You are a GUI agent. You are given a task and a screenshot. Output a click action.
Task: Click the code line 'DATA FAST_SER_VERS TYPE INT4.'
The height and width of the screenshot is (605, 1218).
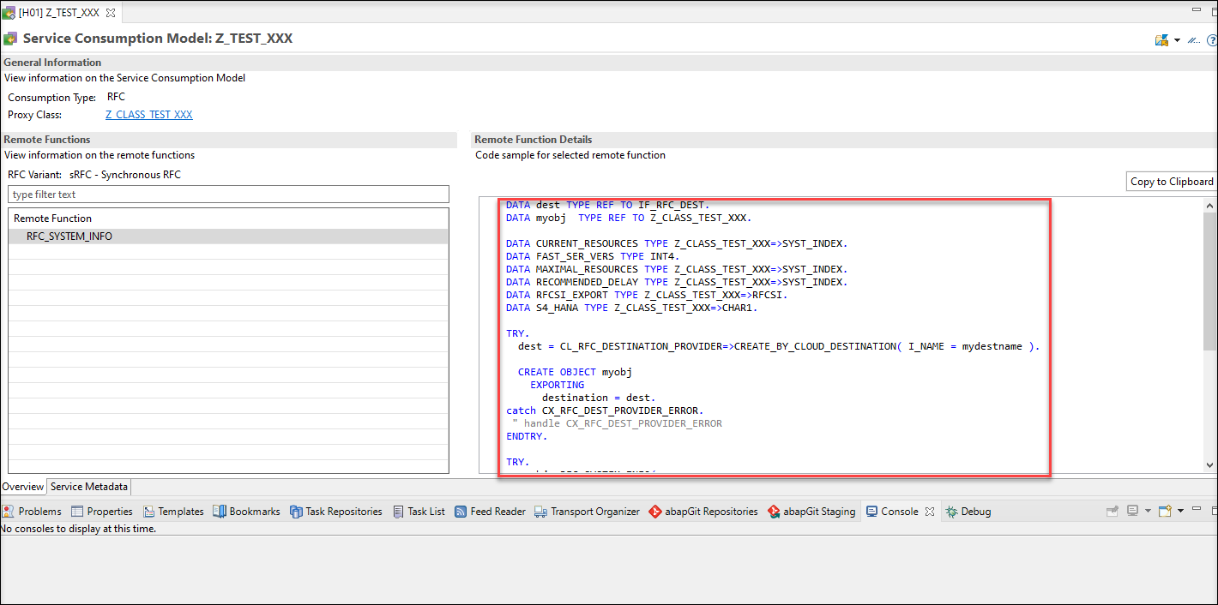coord(594,256)
